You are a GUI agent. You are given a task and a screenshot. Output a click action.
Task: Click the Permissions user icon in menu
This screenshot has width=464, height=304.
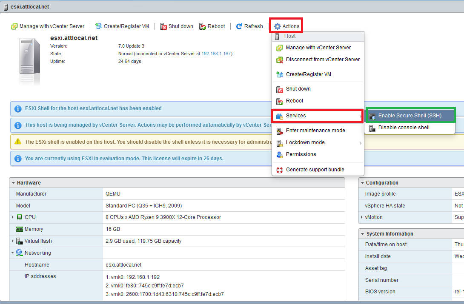tap(280, 154)
